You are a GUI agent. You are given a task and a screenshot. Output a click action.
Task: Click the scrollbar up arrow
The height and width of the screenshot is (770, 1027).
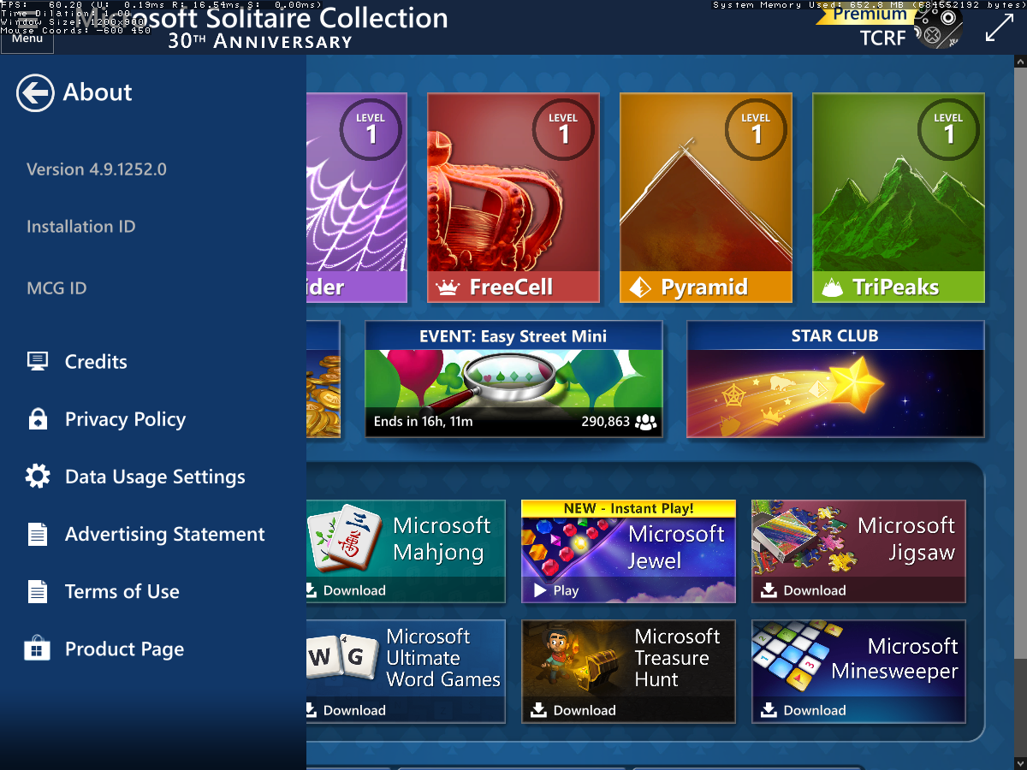(1020, 62)
